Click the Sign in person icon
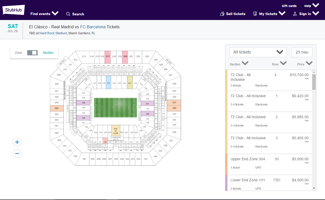325x200 pixels. click(295, 14)
